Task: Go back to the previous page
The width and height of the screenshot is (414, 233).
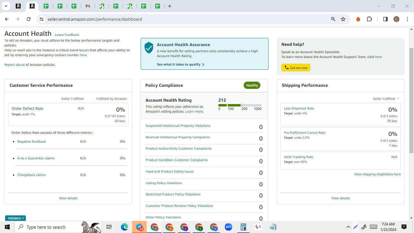Action: click(7, 19)
